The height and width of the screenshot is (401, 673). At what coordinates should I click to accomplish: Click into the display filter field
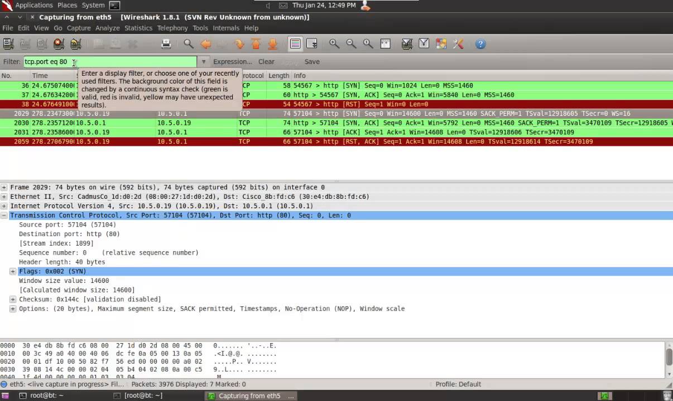click(110, 62)
